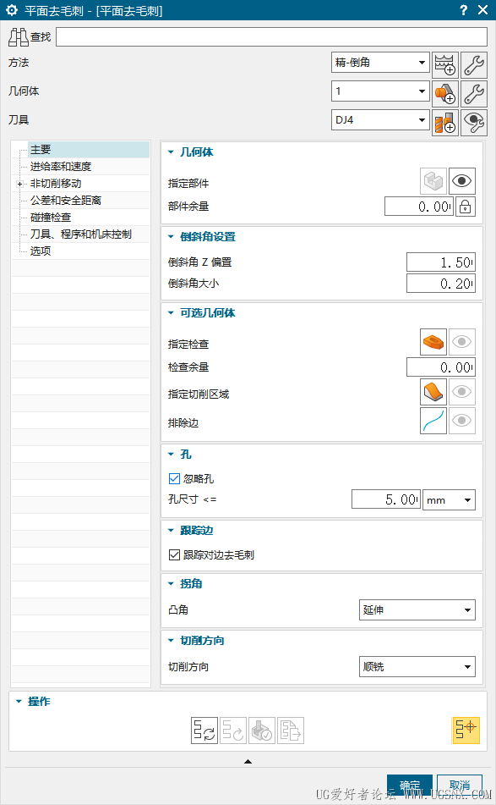The width and height of the screenshot is (496, 805).
Task: Open the 凸角 dropdown showing 延伸
Action: [x=417, y=609]
